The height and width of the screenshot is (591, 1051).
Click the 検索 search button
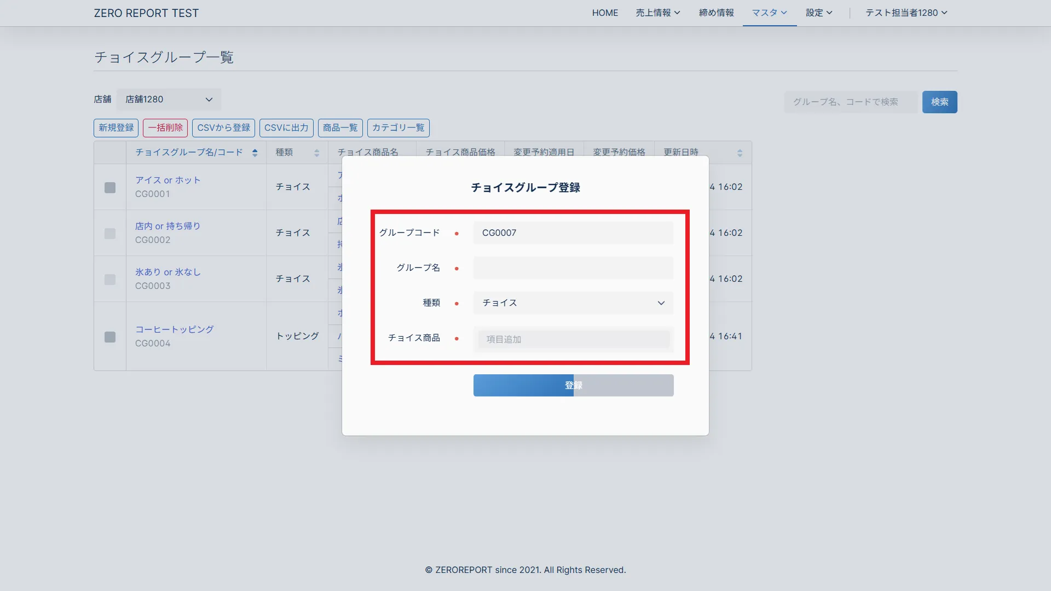939,102
